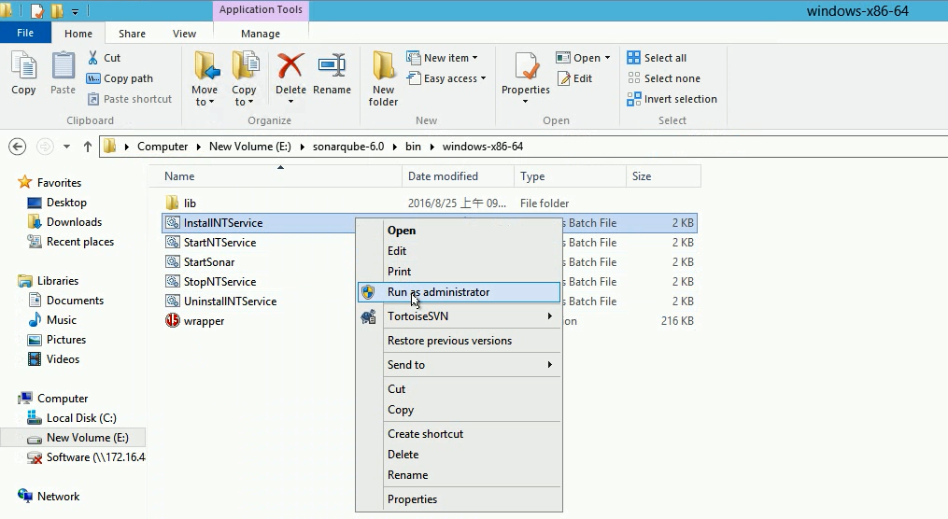Open the recent locations dropdown arrow

66,147
